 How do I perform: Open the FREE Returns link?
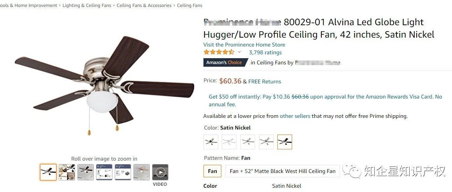(265, 81)
